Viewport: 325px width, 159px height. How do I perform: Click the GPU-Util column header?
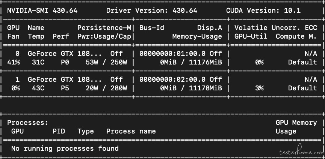[251, 36]
